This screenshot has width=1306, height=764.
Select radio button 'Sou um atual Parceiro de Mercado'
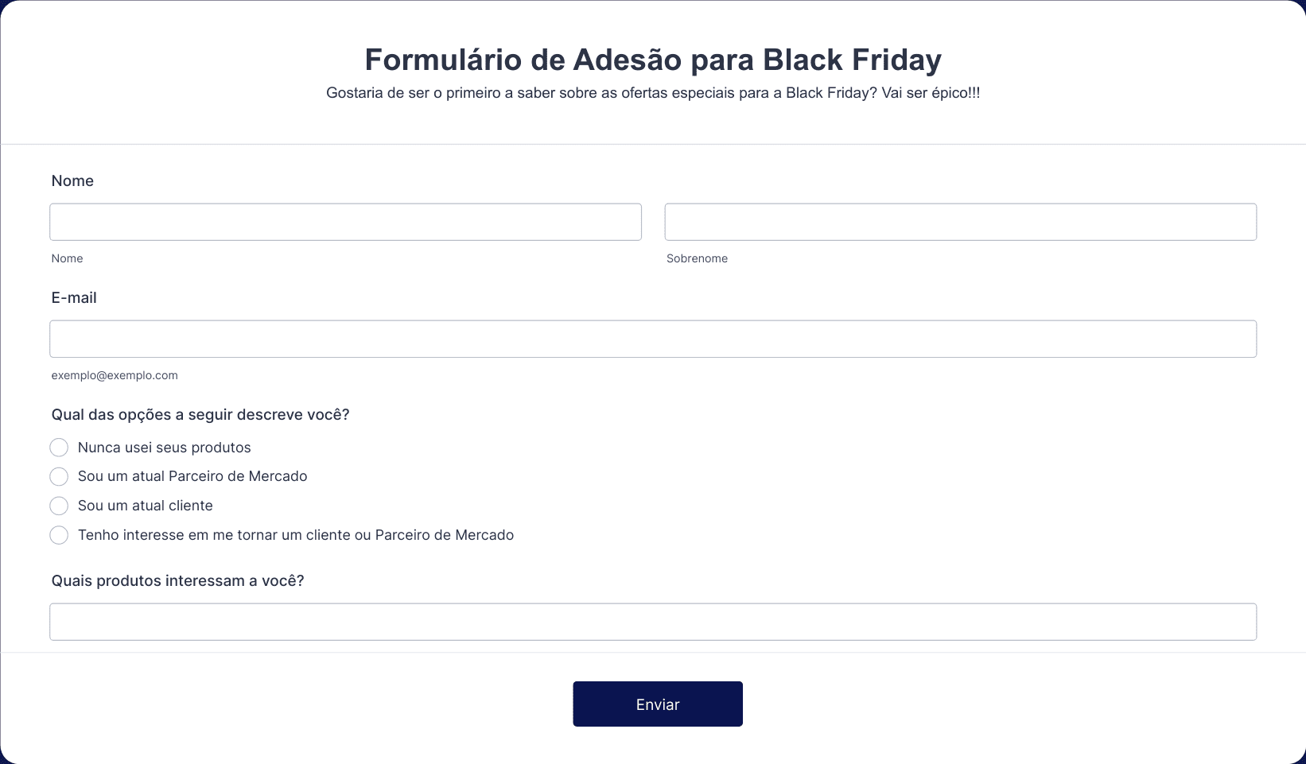point(59,476)
